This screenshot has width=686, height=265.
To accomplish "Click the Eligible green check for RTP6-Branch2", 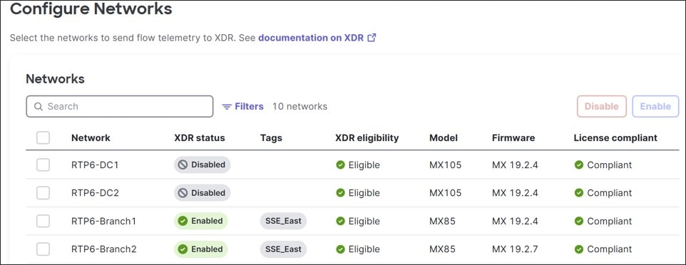I will point(340,249).
